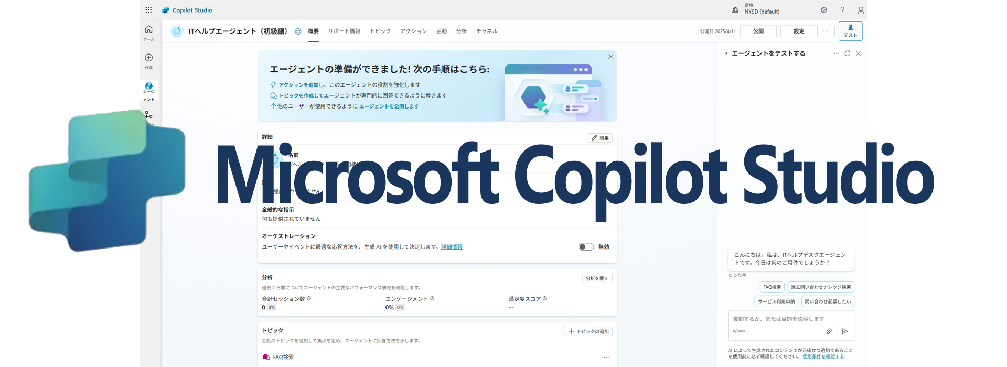Image resolution: width=1007 pixels, height=367 pixels.
Task: Follow the エージェントを公開します link
Action: (x=389, y=106)
